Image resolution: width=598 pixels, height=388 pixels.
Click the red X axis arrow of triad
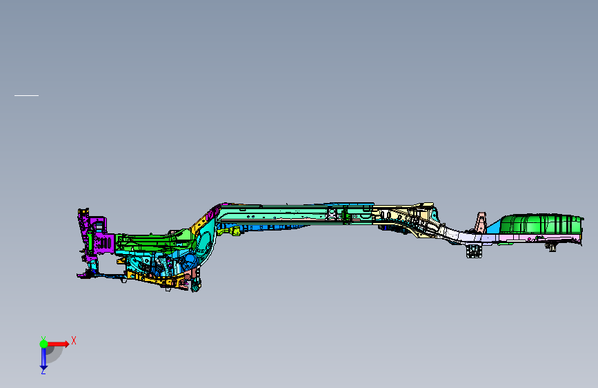(x=59, y=344)
